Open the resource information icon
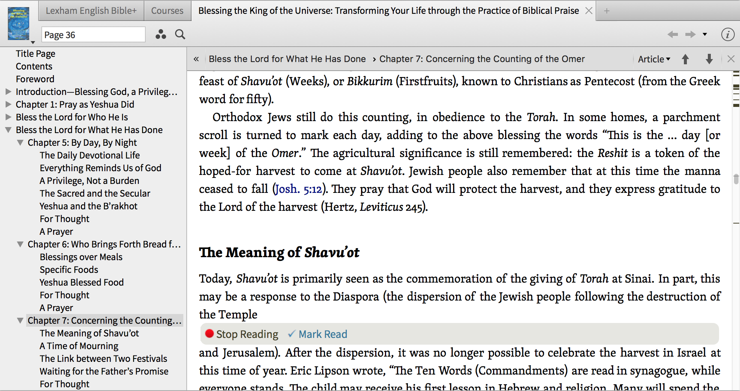740x391 pixels. [728, 35]
